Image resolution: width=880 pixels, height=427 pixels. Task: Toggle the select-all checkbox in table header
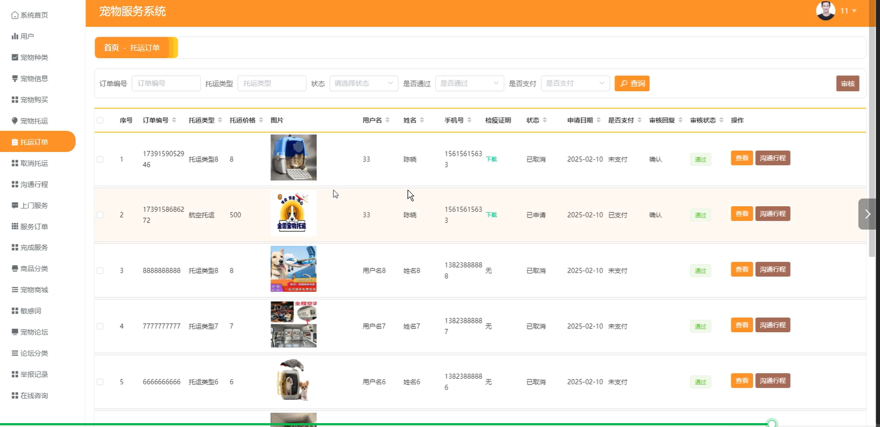click(x=100, y=120)
